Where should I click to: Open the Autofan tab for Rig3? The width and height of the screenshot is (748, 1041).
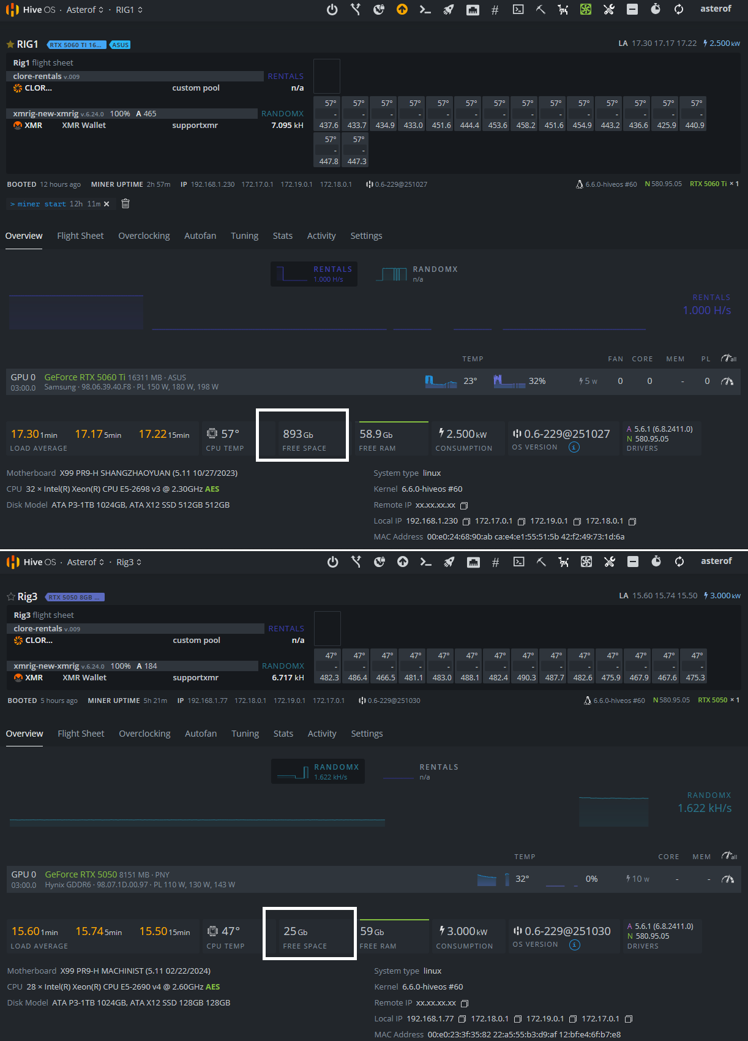201,734
